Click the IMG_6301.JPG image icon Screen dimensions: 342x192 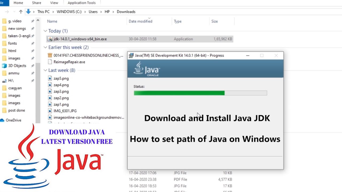click(x=50, y=111)
